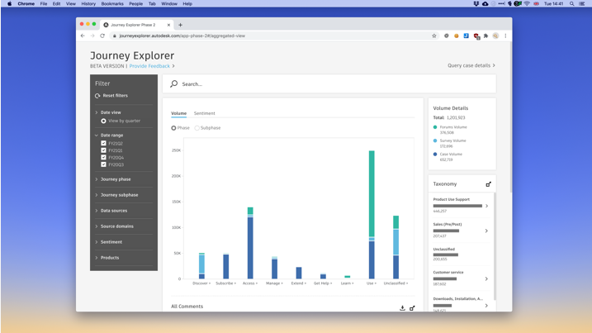Open the History menu
The image size is (592, 333).
88,4
